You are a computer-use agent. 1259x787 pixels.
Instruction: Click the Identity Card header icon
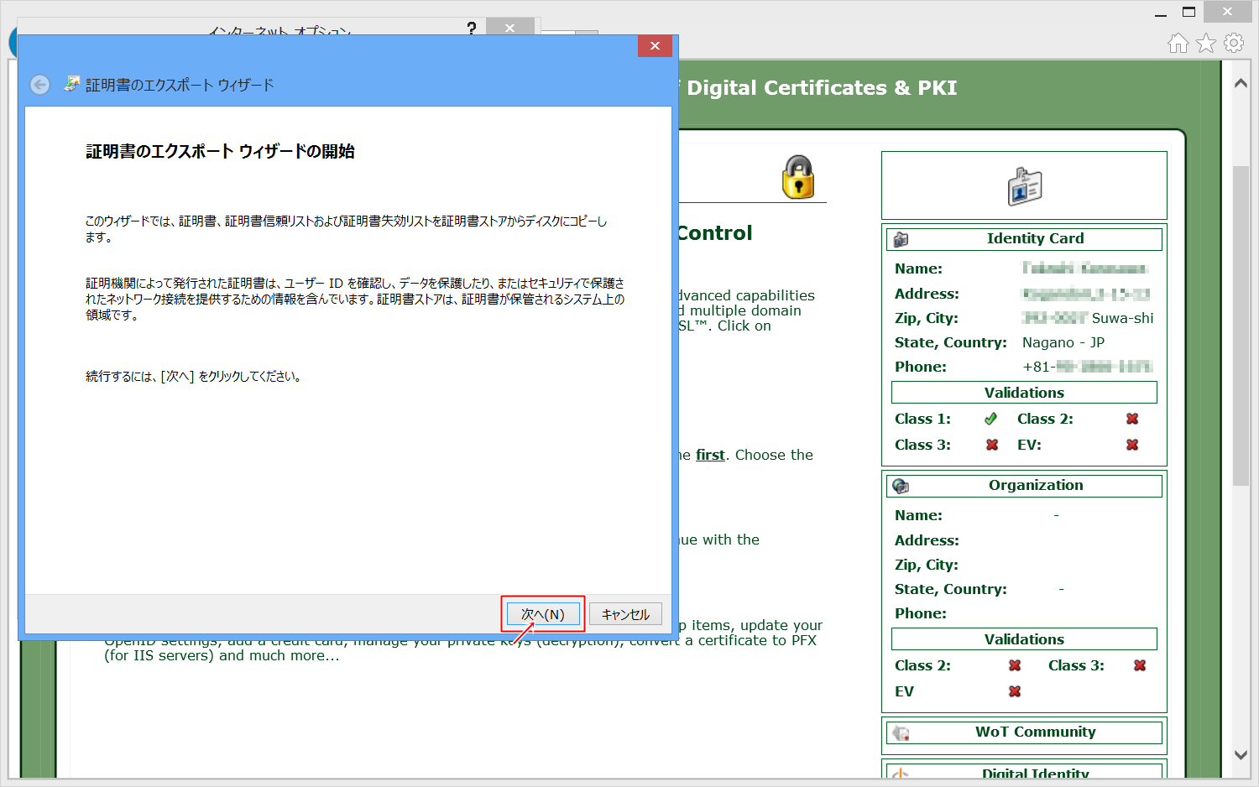click(901, 239)
